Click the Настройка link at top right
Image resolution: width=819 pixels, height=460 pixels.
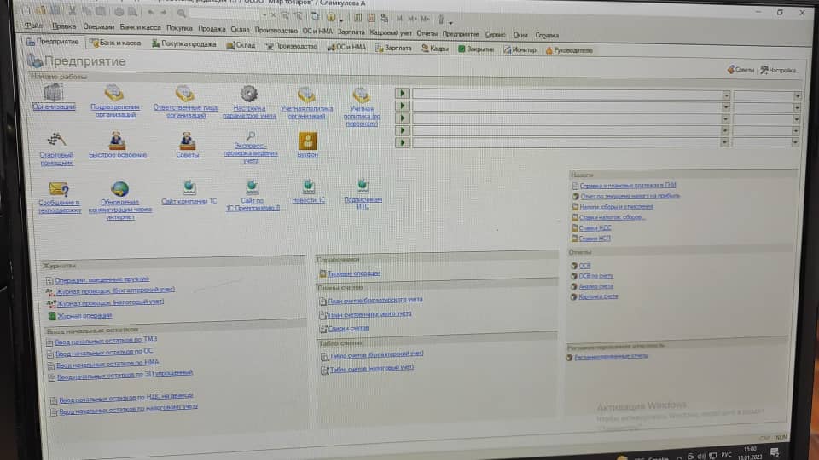(778, 70)
